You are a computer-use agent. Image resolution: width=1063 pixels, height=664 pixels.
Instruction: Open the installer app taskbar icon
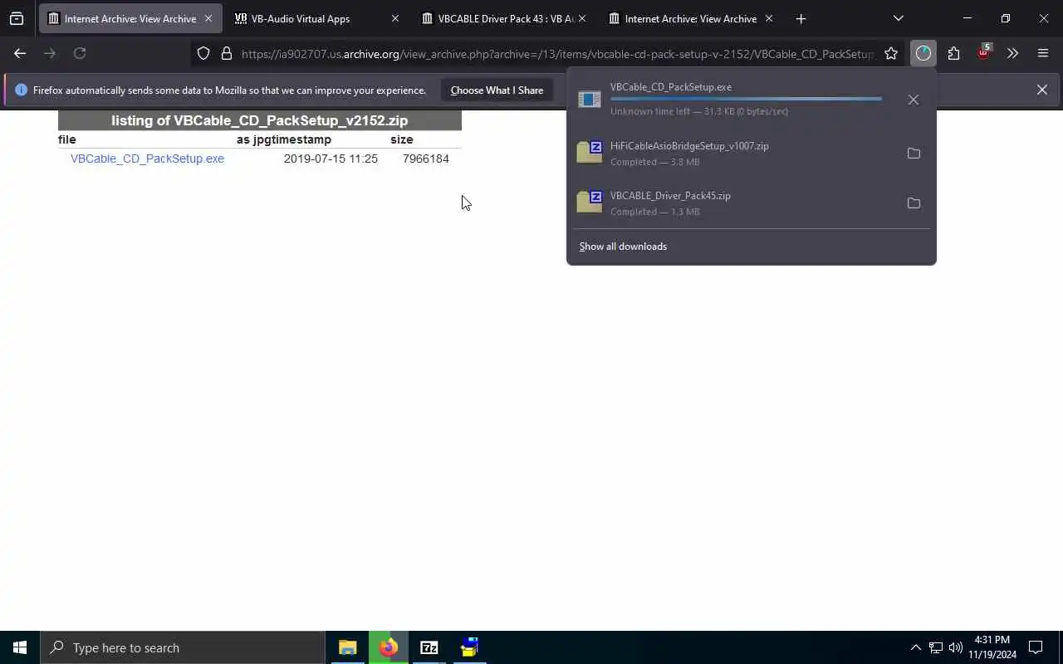point(469,647)
